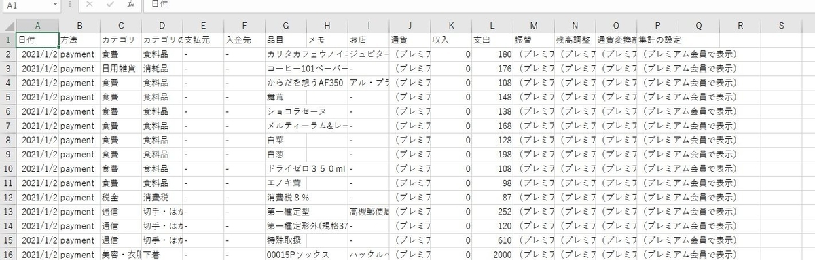Open Insert Function via the fx icon
The image size is (815, 260).
(x=131, y=5)
